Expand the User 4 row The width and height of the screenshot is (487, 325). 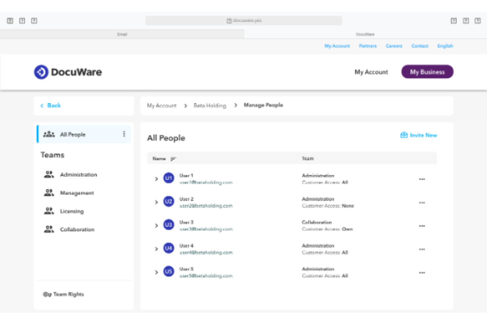point(156,249)
